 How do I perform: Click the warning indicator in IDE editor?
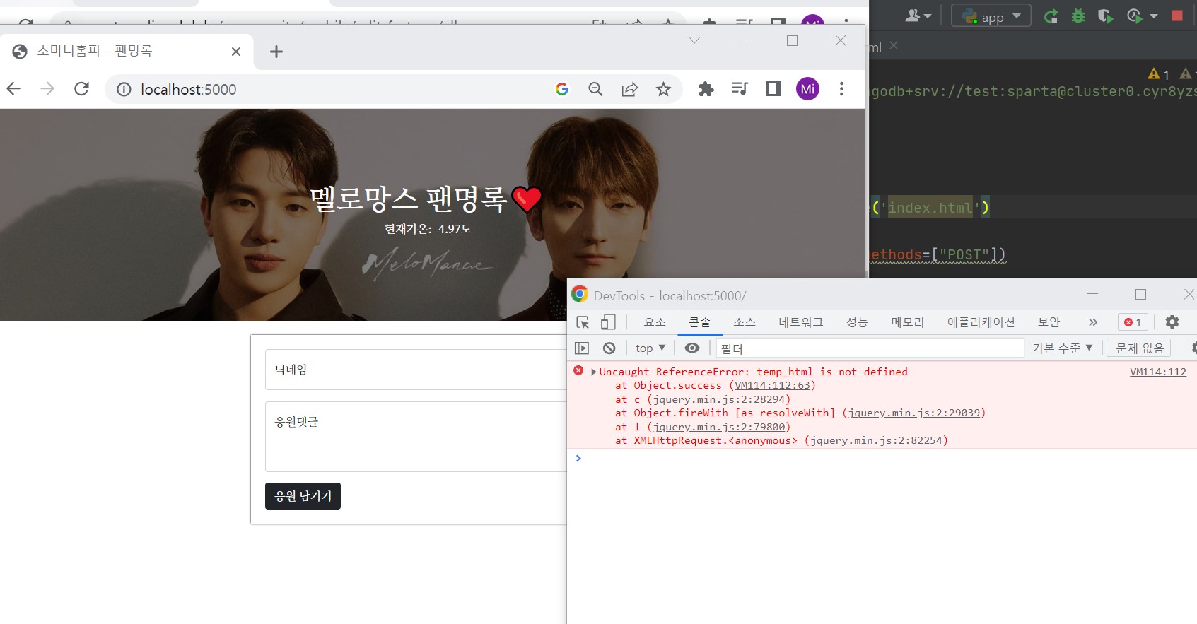point(1158,73)
